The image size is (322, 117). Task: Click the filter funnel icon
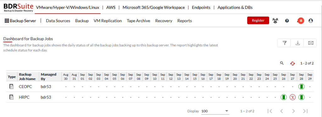coord(284,43)
